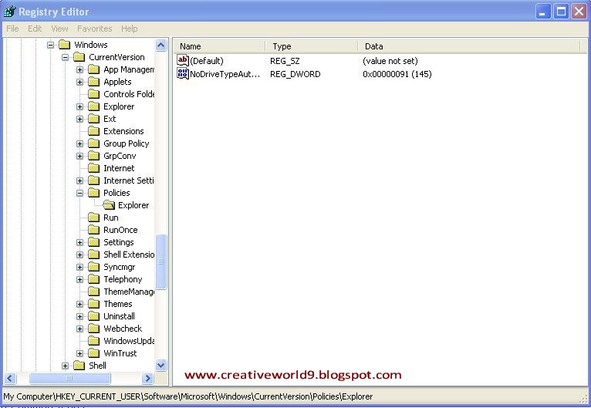Click the Group Policy folder icon

[94, 143]
